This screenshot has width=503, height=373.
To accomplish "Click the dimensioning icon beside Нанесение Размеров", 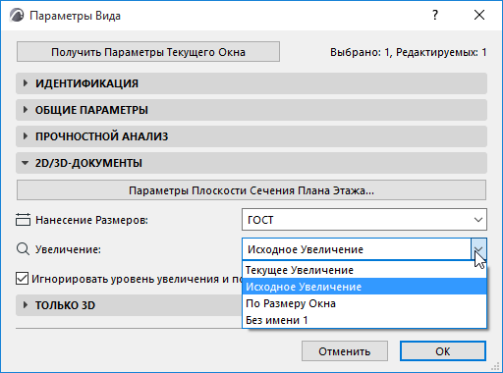I will [x=23, y=220].
